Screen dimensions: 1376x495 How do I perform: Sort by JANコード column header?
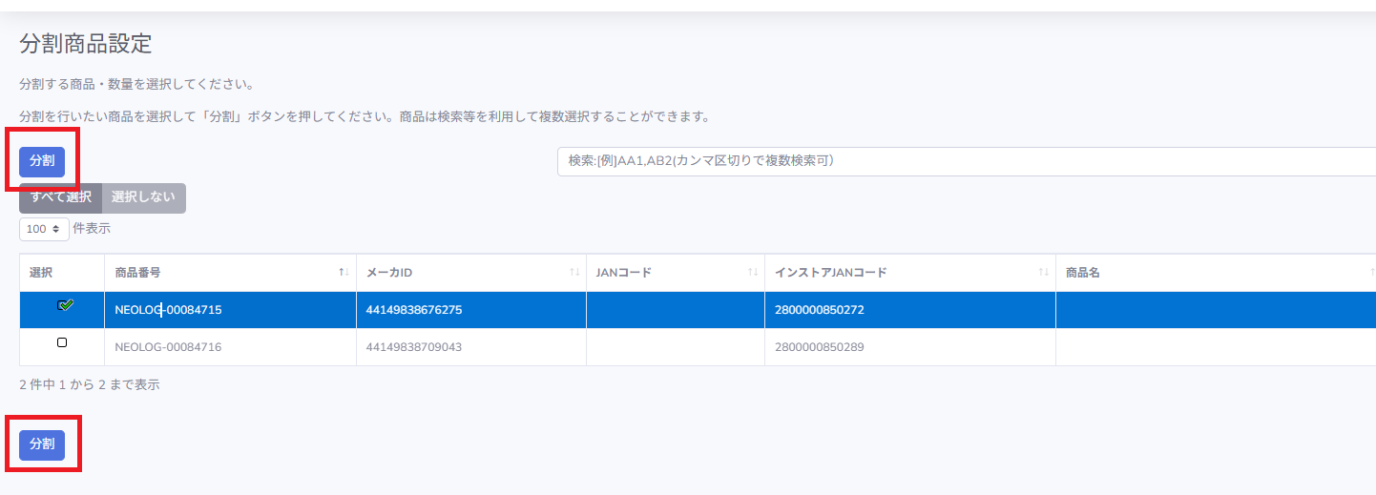coord(676,273)
